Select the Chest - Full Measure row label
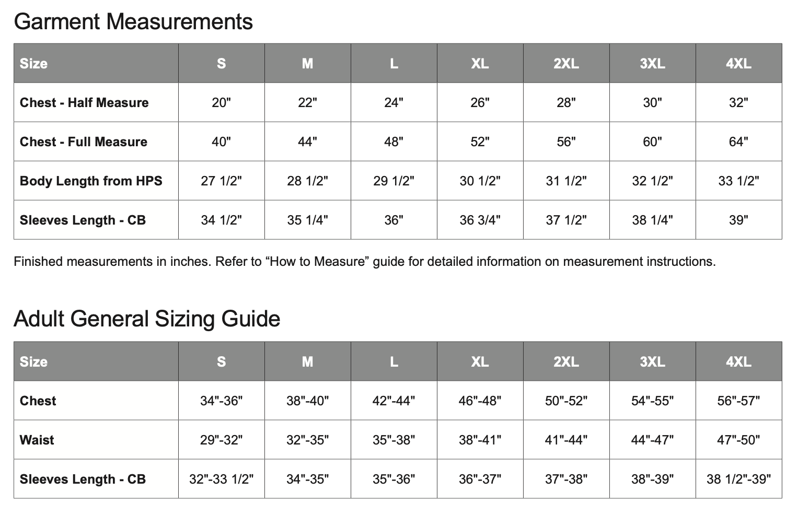The width and height of the screenshot is (809, 515). 84,142
